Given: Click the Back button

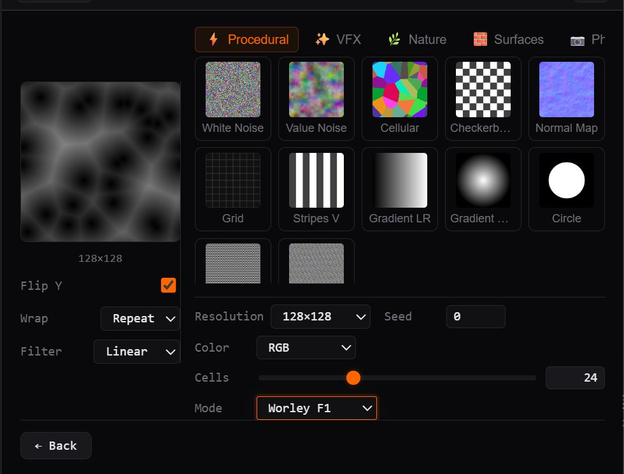Looking at the screenshot, I should click(x=56, y=446).
